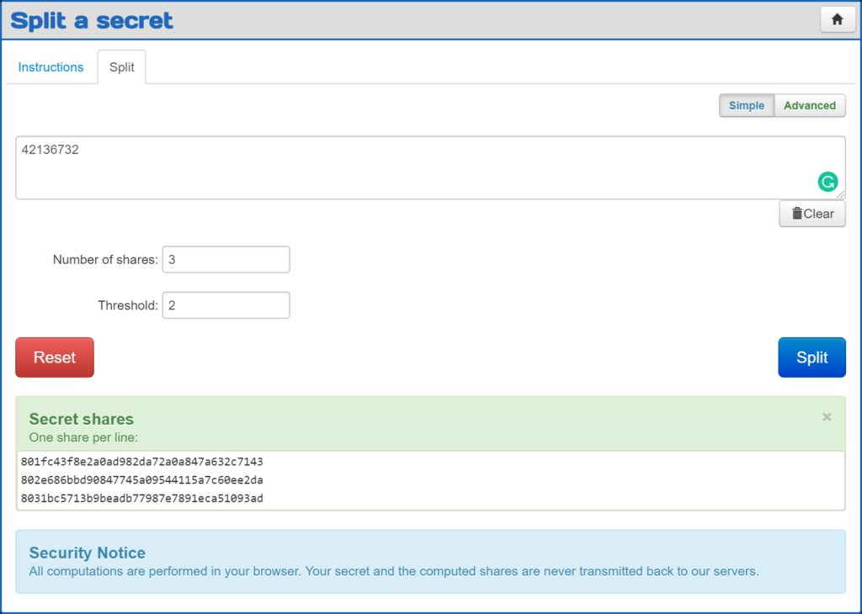Select the Split tab
Screen dimensions: 862x614
coord(121,67)
